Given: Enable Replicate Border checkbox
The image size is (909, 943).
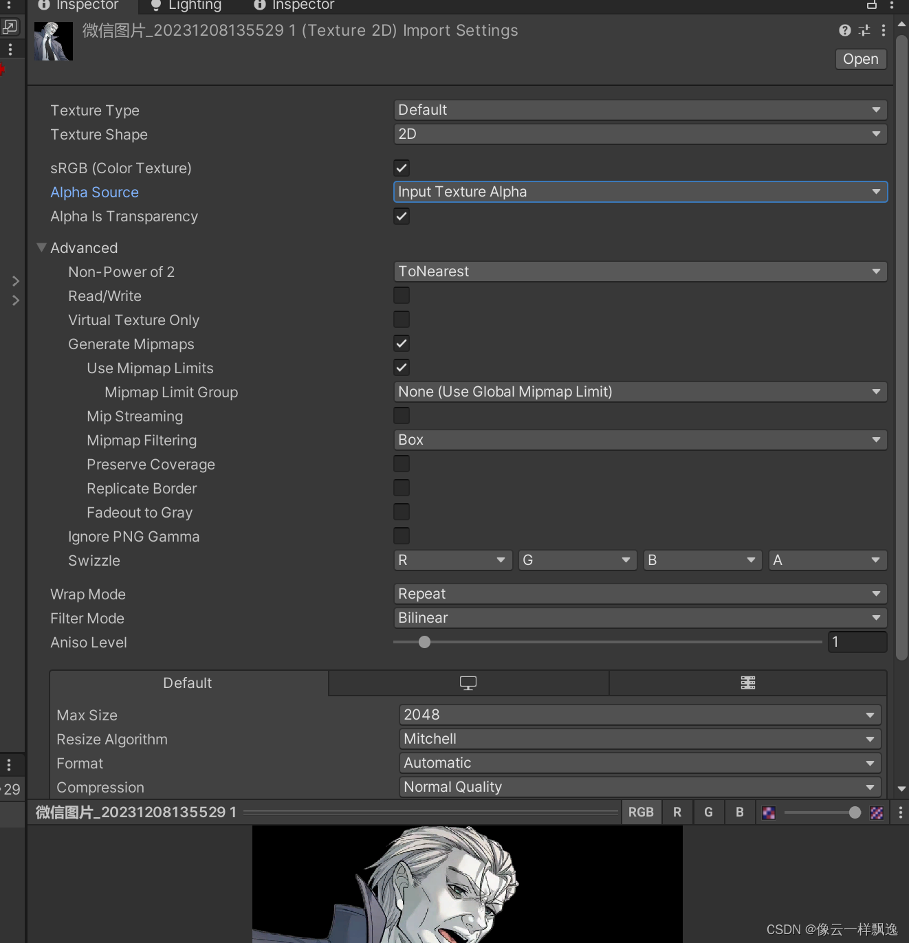Looking at the screenshot, I should [402, 488].
